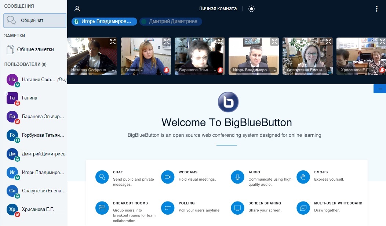Make Баранова Эльв webcam fullscreen
This screenshot has height=226, width=386.
pos(221,42)
